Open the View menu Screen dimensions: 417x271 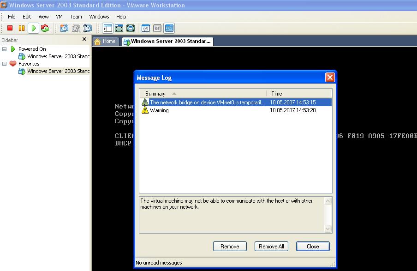43,17
